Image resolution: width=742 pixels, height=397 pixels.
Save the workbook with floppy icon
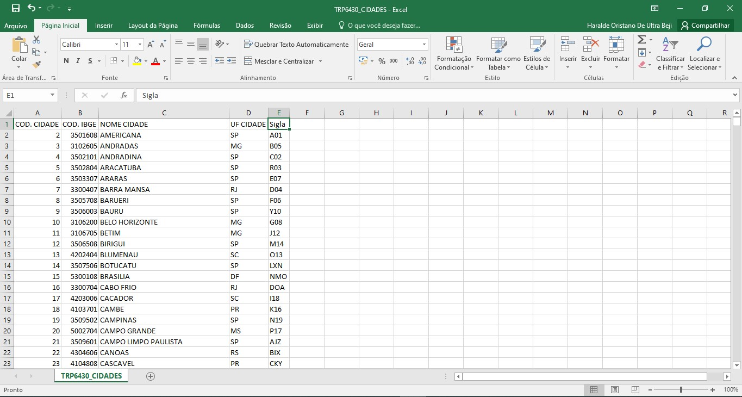[16, 8]
